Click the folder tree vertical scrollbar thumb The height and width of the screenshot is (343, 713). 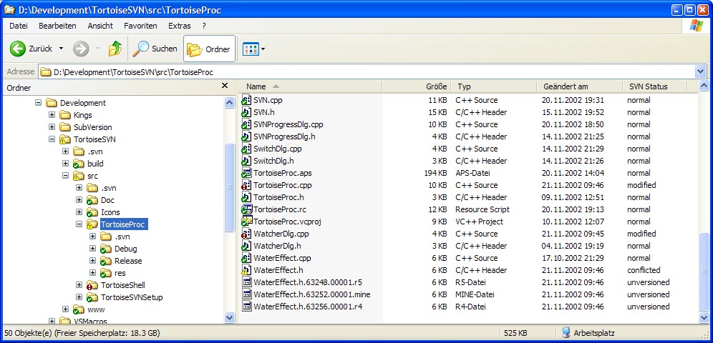tap(229, 187)
